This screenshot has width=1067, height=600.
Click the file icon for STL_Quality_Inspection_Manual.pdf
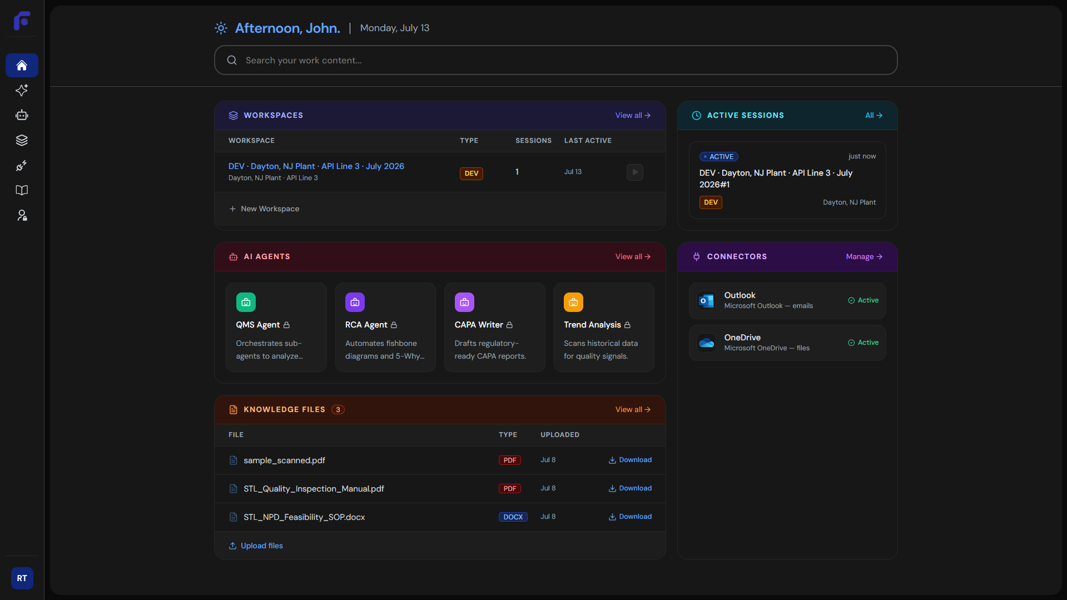[234, 489]
